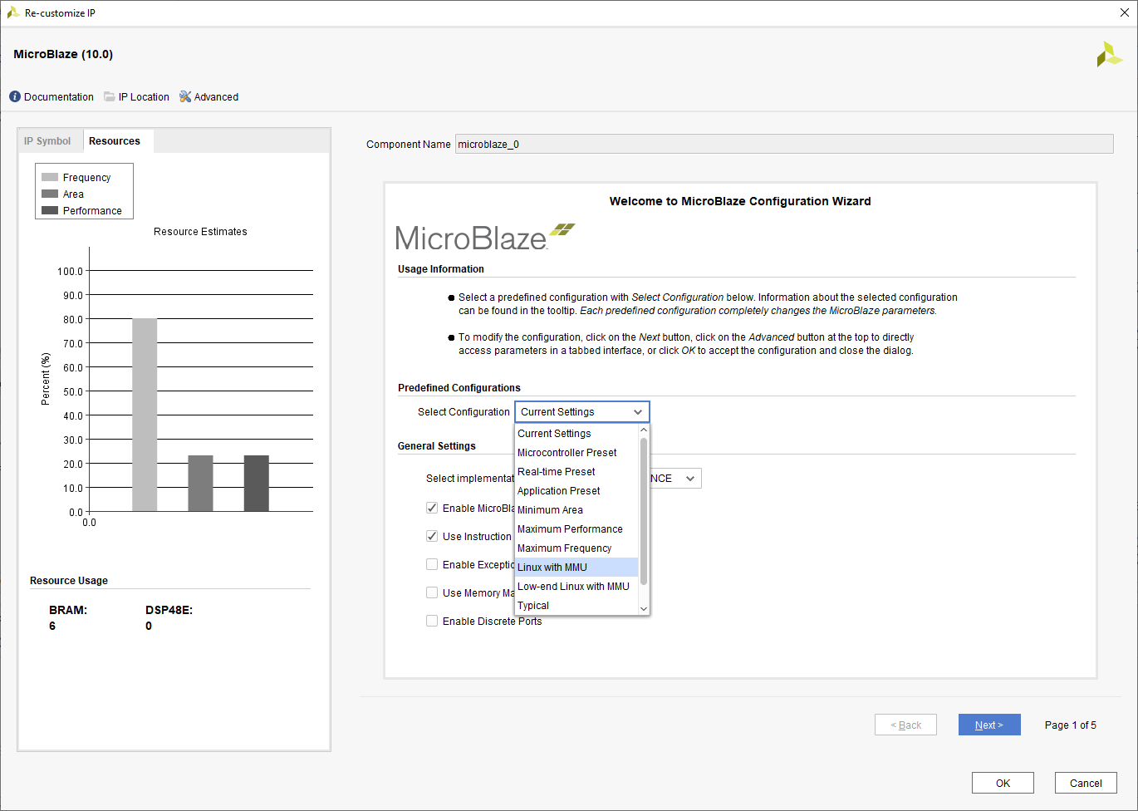Collapse the Select Configuration dropdown

click(637, 412)
